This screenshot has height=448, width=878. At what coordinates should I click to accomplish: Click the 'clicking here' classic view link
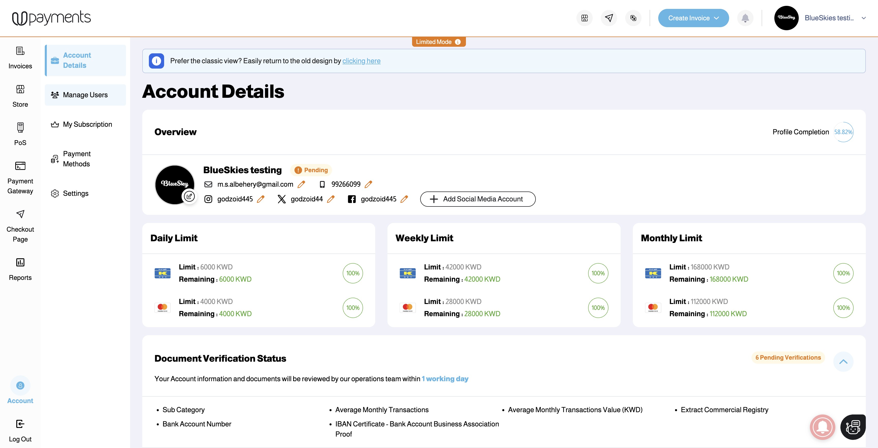[361, 61]
